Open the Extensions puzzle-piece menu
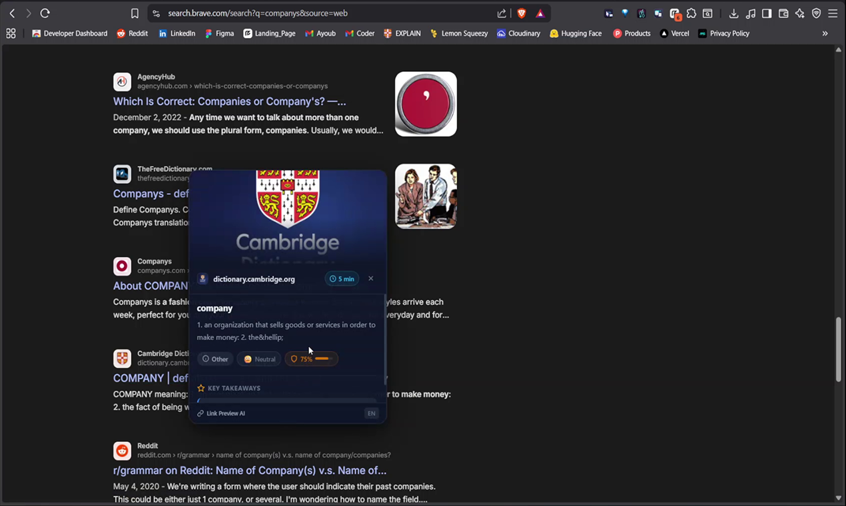 coord(691,13)
